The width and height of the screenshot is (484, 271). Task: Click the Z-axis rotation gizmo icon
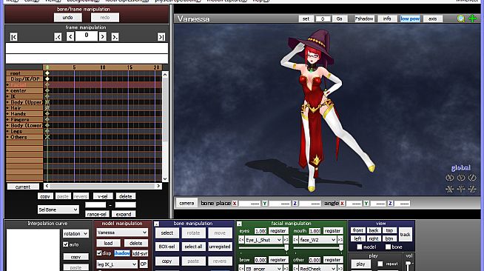[472, 178]
